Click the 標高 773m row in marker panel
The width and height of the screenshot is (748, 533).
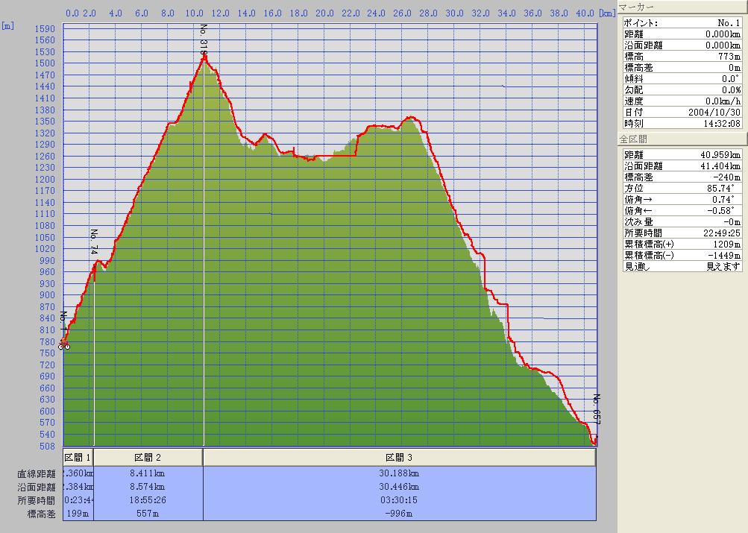pyautogui.click(x=682, y=57)
